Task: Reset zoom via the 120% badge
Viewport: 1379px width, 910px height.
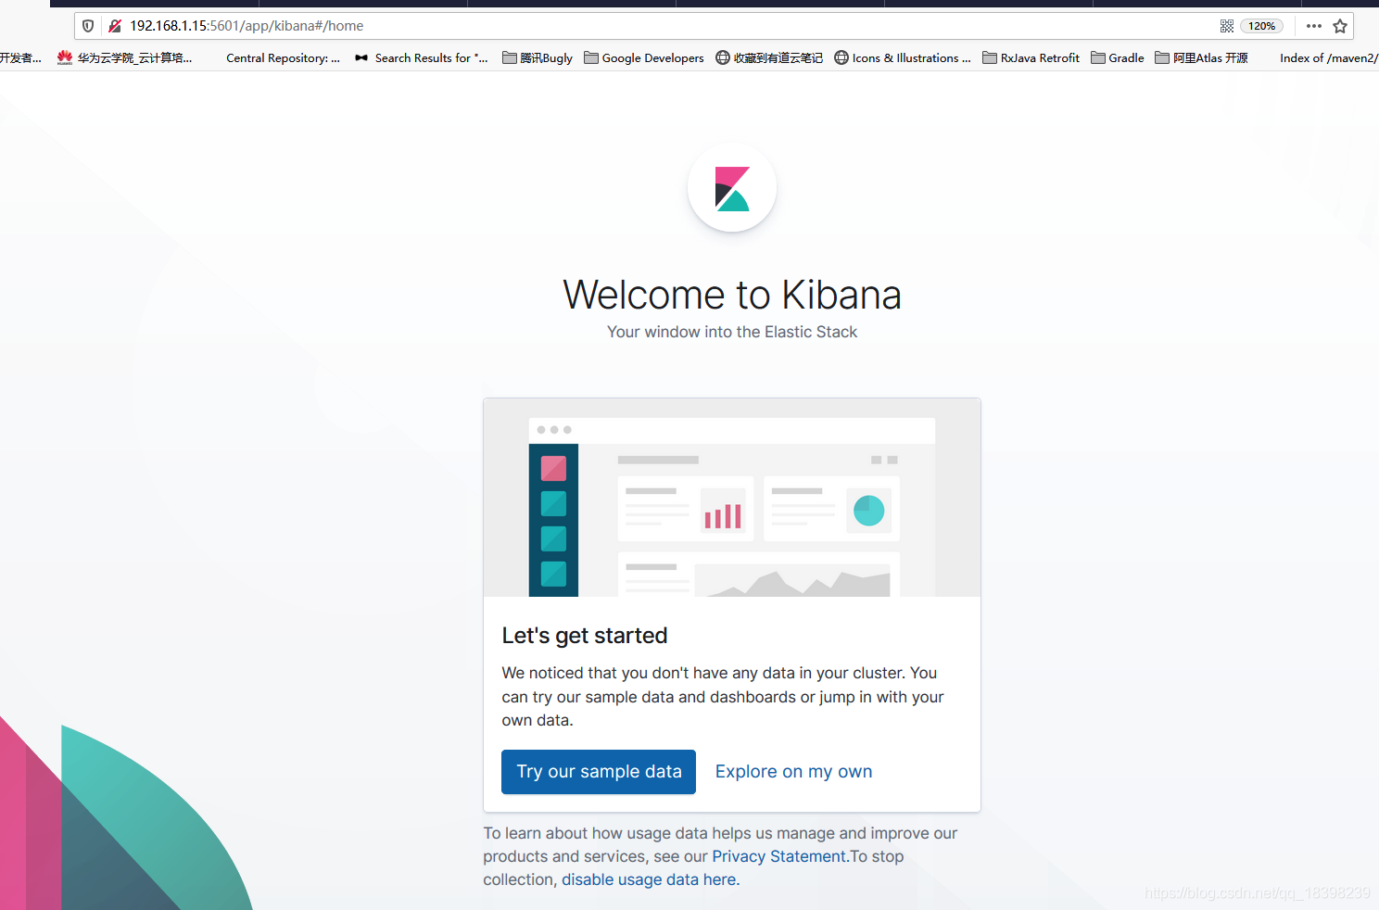Action: 1261,26
